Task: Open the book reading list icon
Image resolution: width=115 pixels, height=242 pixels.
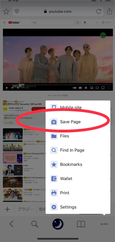Action: click(x=81, y=224)
